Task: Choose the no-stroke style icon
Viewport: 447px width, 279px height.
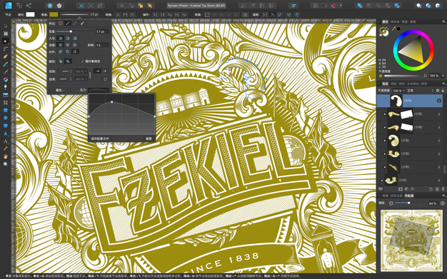Action: (x=61, y=24)
